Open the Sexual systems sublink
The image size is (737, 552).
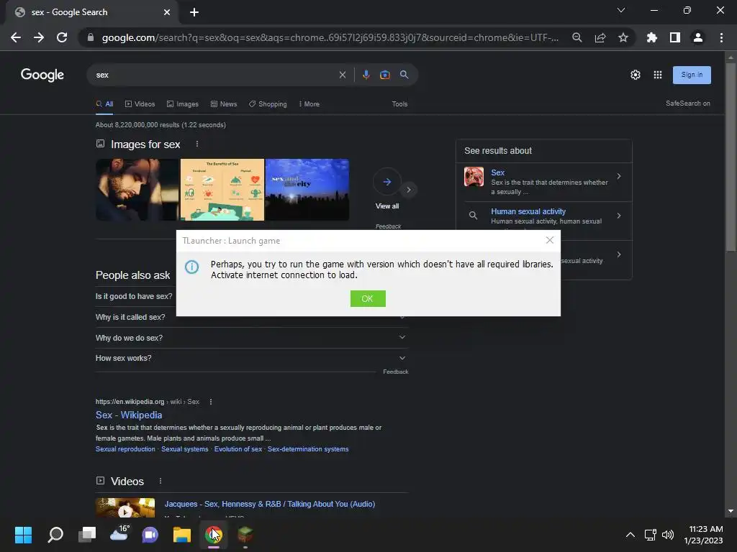[185, 449]
